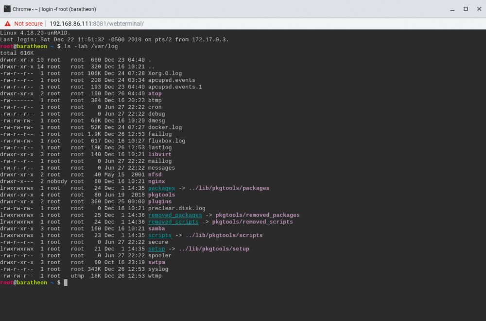Click the removed_scripts symlink entry
This screenshot has width=486, height=321.
[174, 222]
